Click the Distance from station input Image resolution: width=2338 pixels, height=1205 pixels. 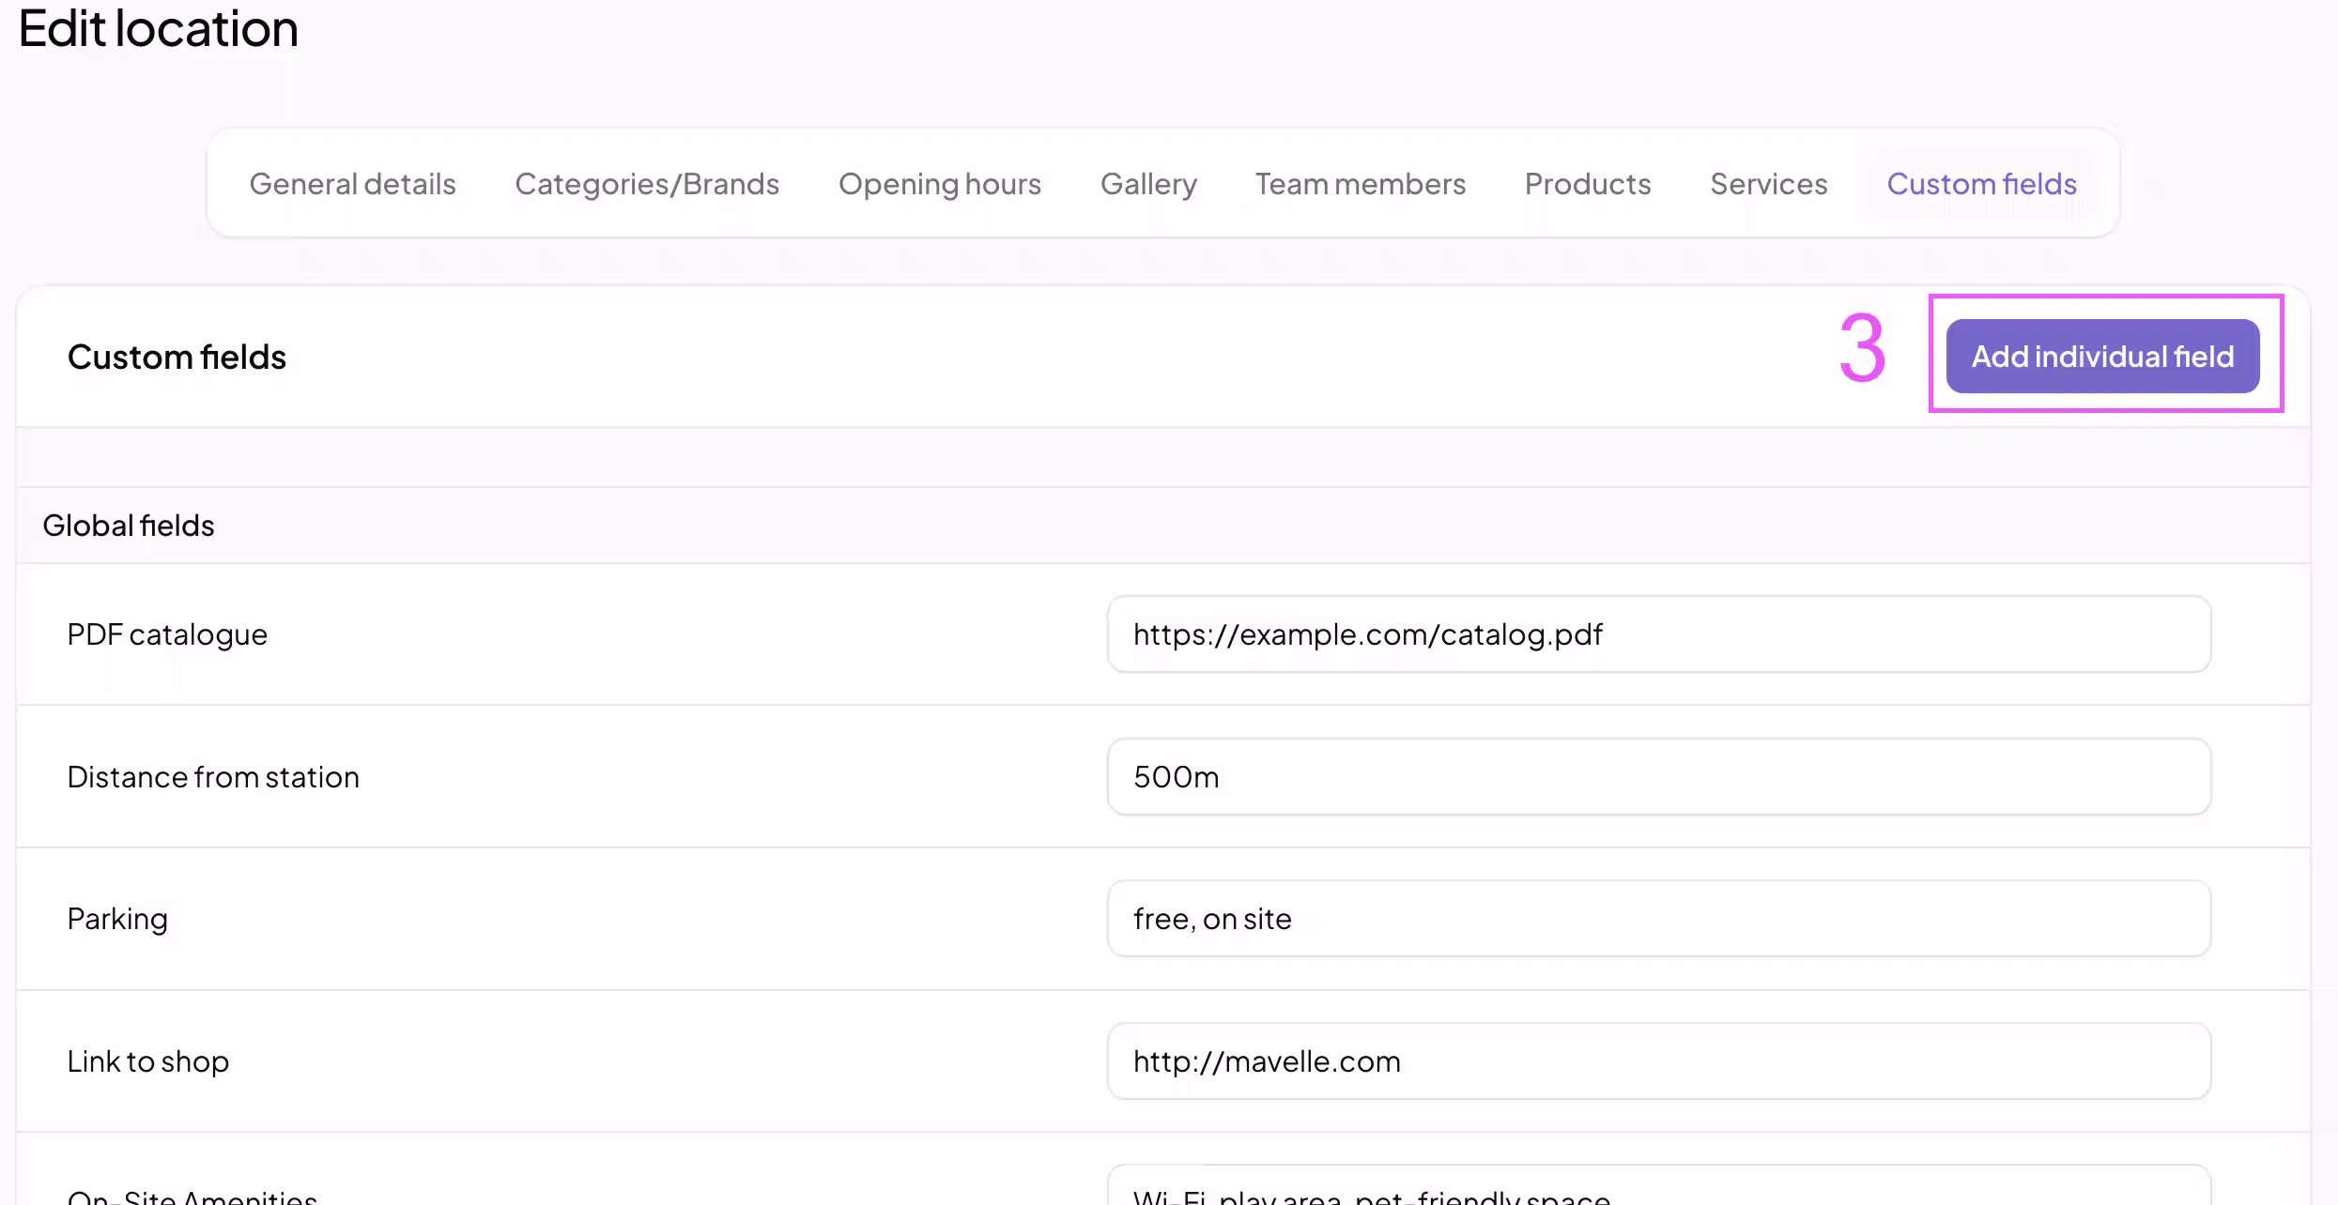point(1658,777)
